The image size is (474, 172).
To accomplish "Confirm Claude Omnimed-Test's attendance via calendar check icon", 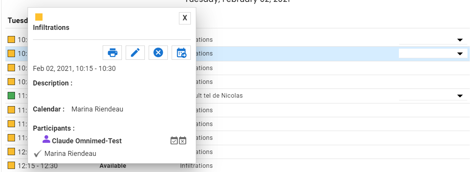I will 174,141.
